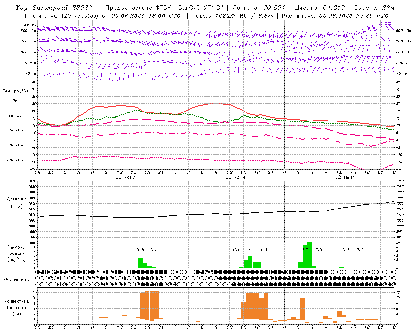
Task: Click the Облачность label
Action: [x=16, y=279]
